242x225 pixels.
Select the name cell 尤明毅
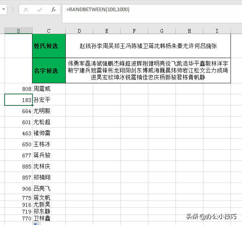[x=49, y=111]
